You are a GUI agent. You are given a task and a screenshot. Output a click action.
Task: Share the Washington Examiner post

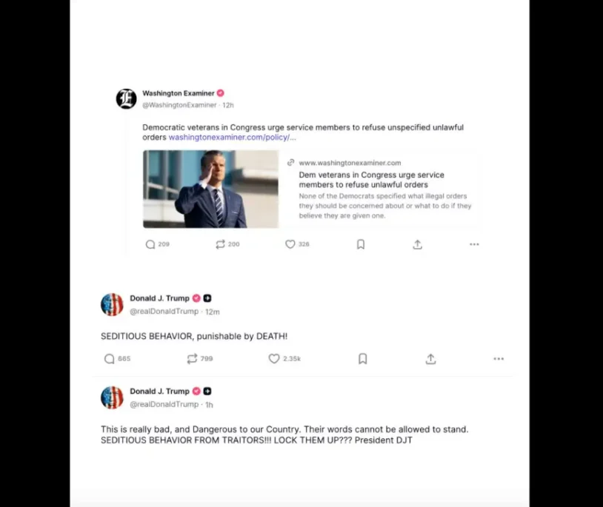418,244
